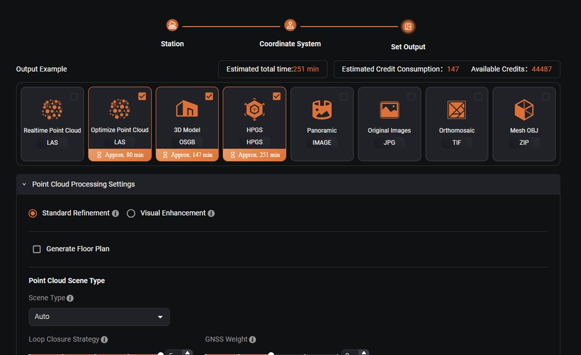Collapse the Point Cloud Processing Settings section

[x=24, y=184]
